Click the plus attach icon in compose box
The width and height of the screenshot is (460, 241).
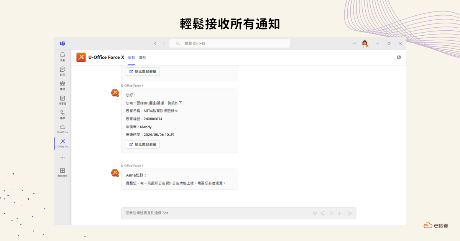click(x=339, y=213)
